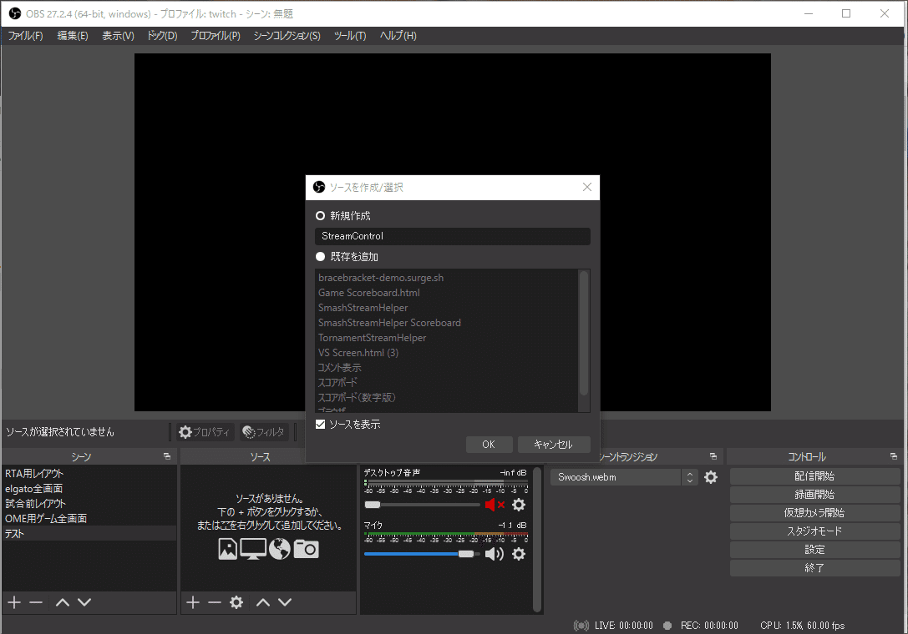Move source down with arrow icon
The width and height of the screenshot is (908, 634).
(x=285, y=602)
